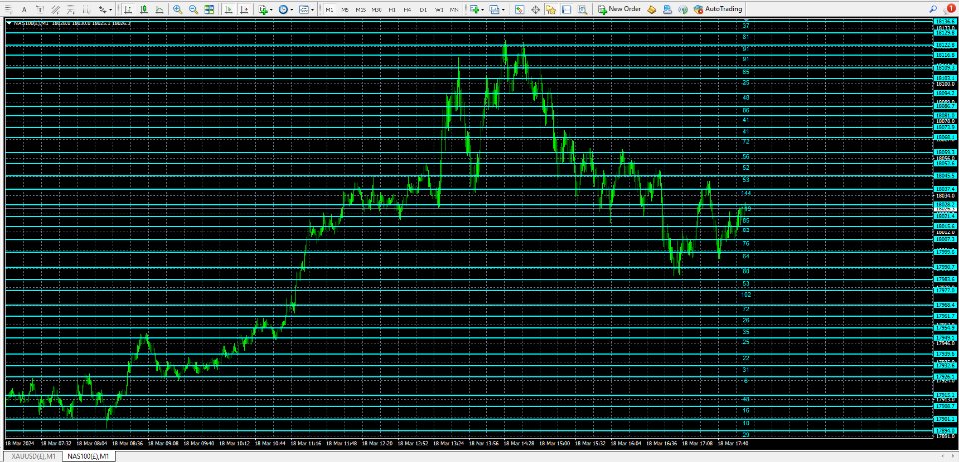
Task: Click the '18 Mar 11:16' time label
Action: (x=307, y=443)
